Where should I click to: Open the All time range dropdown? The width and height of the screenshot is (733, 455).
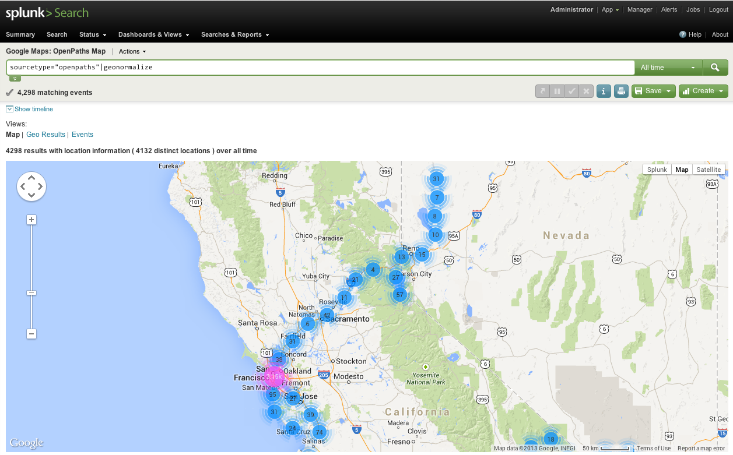(x=668, y=68)
